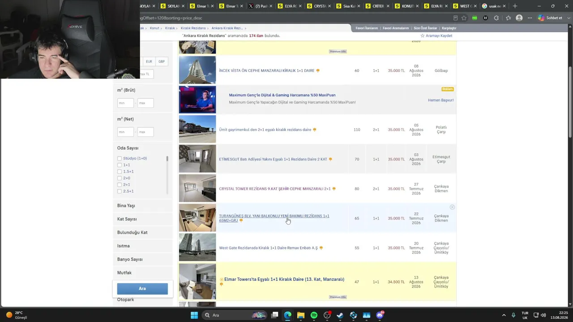Screen dimensions: 573x322
Task: Close the usak Google tab
Action: [x=505, y=6]
